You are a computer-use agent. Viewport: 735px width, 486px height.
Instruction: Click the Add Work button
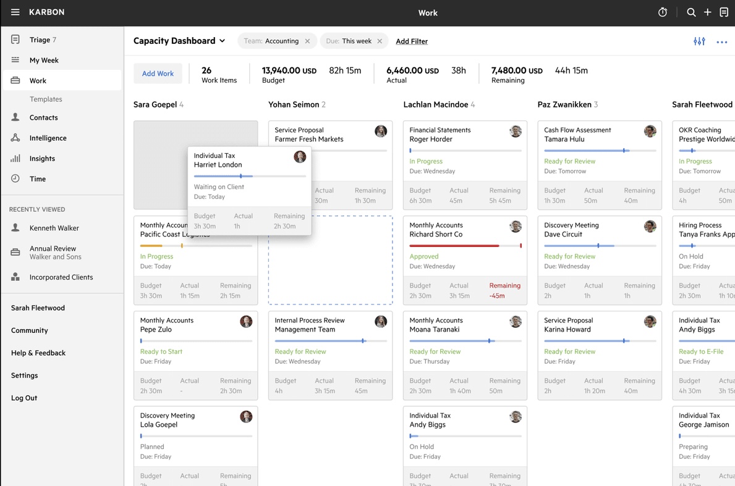[158, 73]
